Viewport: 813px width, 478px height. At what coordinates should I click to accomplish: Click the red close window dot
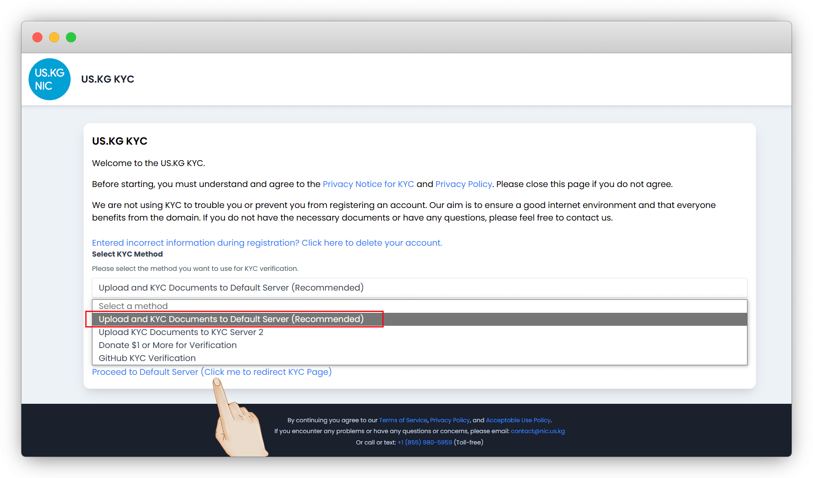point(37,37)
